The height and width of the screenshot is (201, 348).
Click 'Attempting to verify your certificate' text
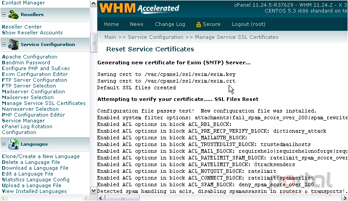(x=178, y=99)
